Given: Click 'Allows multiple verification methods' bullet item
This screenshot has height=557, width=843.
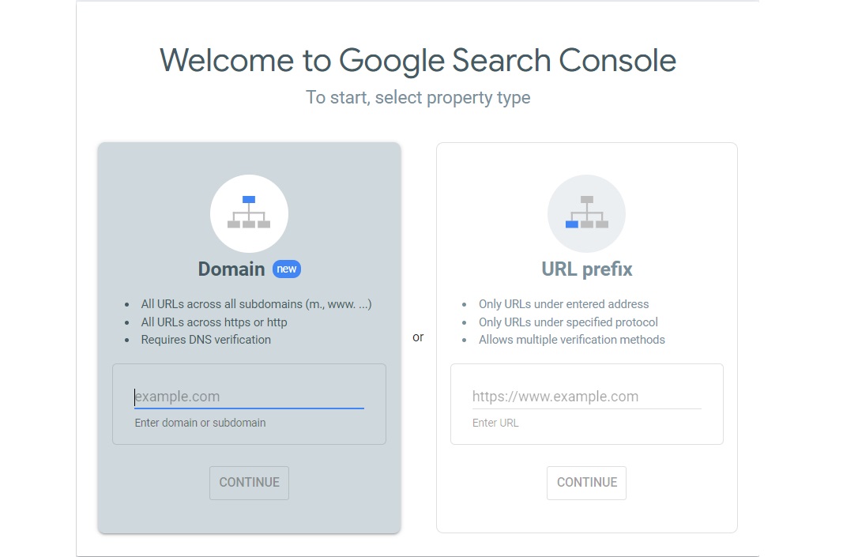Looking at the screenshot, I should (x=572, y=339).
